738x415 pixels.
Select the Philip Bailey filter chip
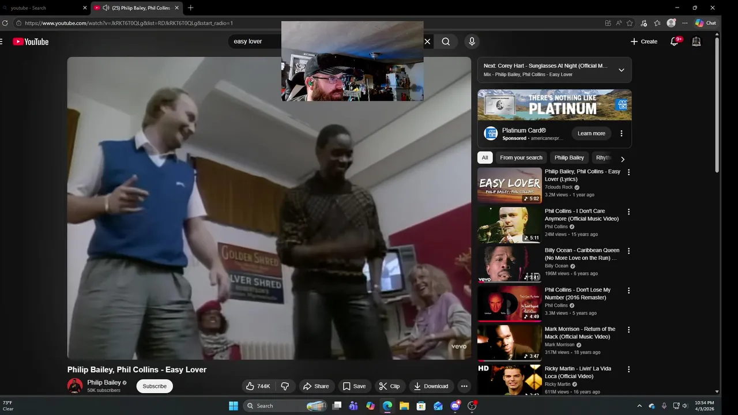click(569, 157)
